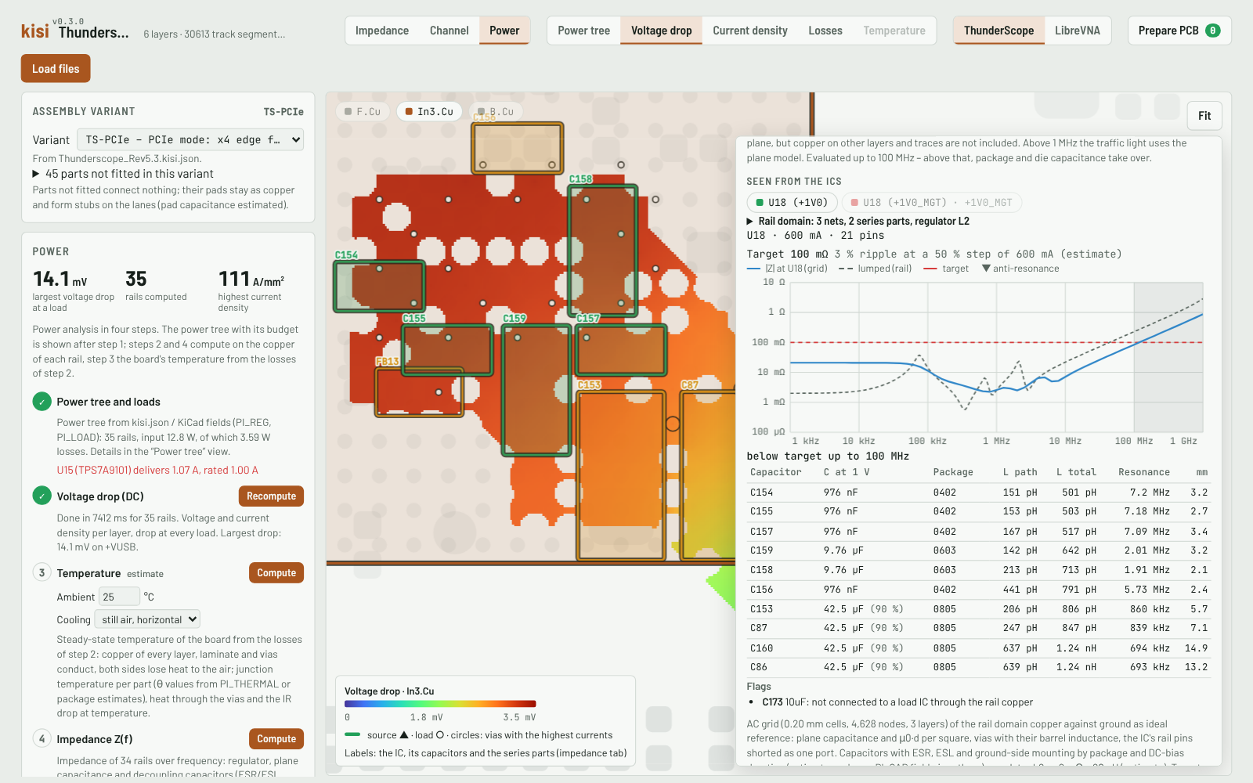This screenshot has width=1253, height=783.
Task: Switch to the Impedance tab
Action: coord(382,31)
